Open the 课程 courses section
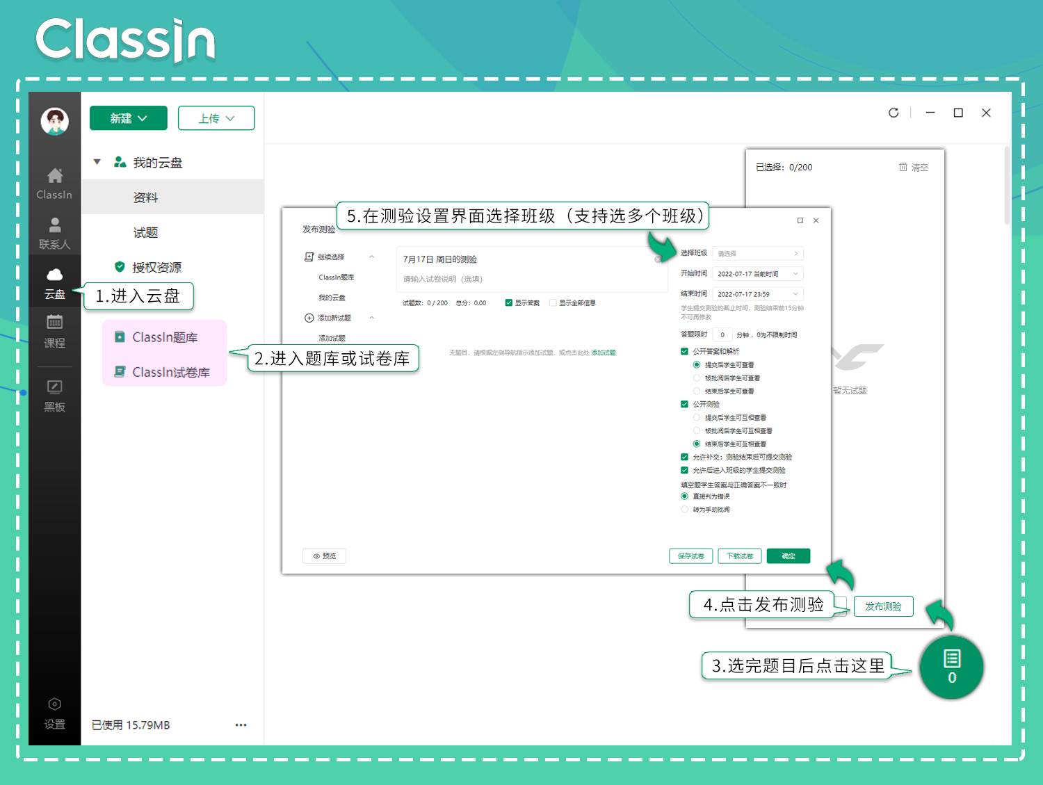This screenshot has height=785, width=1043. 54,332
